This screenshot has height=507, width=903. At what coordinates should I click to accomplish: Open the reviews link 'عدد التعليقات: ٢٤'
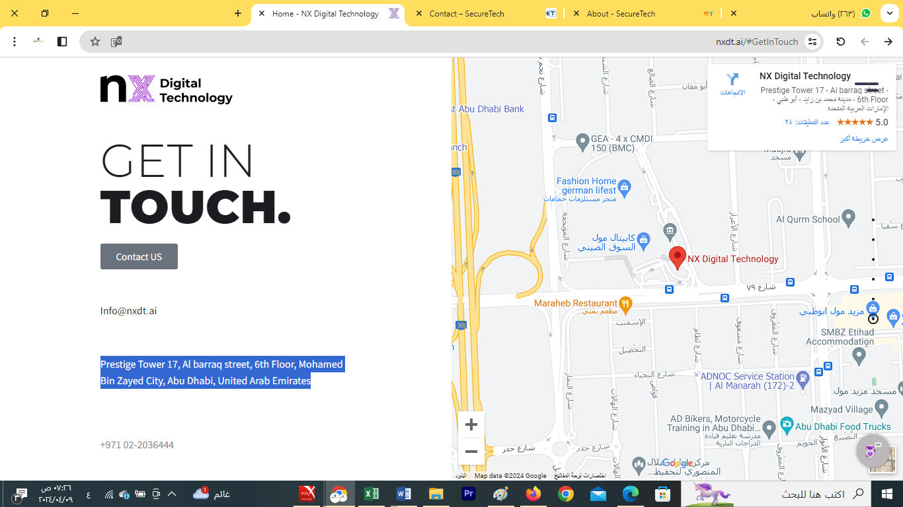click(807, 122)
